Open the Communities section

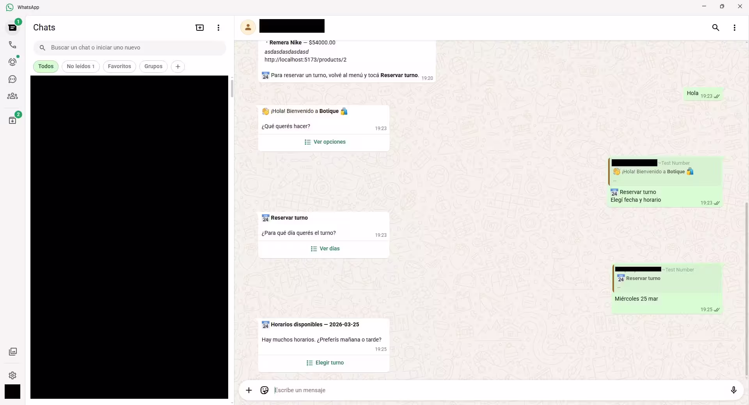point(12,96)
